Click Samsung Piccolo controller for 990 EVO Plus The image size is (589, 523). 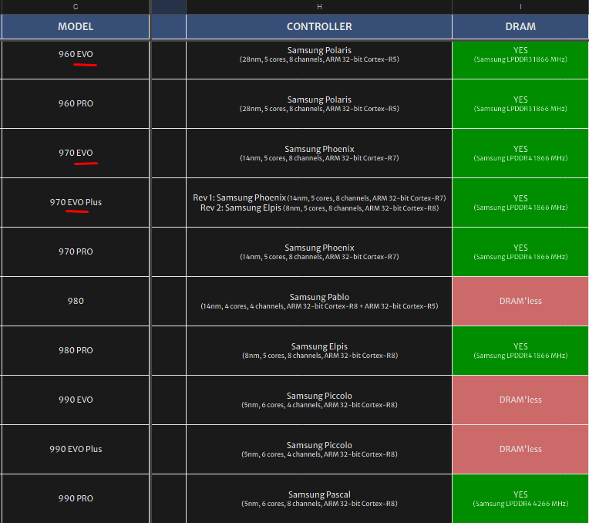319,449
